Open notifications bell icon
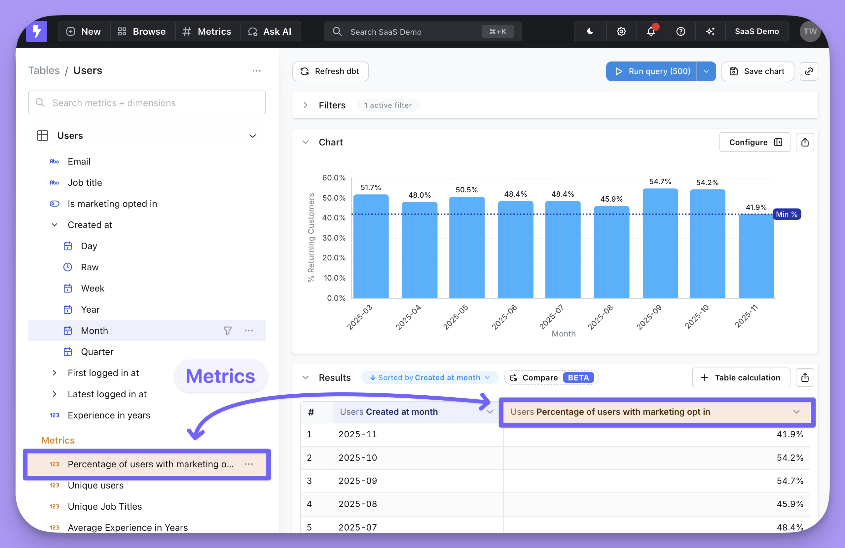Viewport: 845px width, 548px height. pyautogui.click(x=650, y=32)
